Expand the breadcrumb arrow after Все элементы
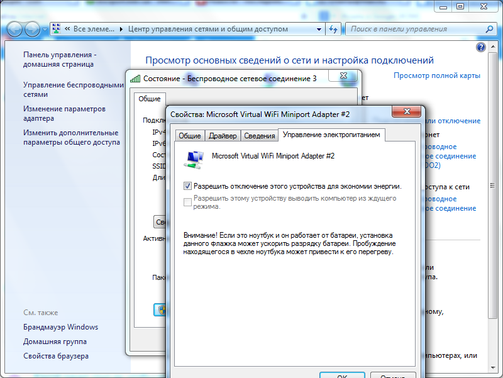The image size is (503, 378). pos(121,29)
